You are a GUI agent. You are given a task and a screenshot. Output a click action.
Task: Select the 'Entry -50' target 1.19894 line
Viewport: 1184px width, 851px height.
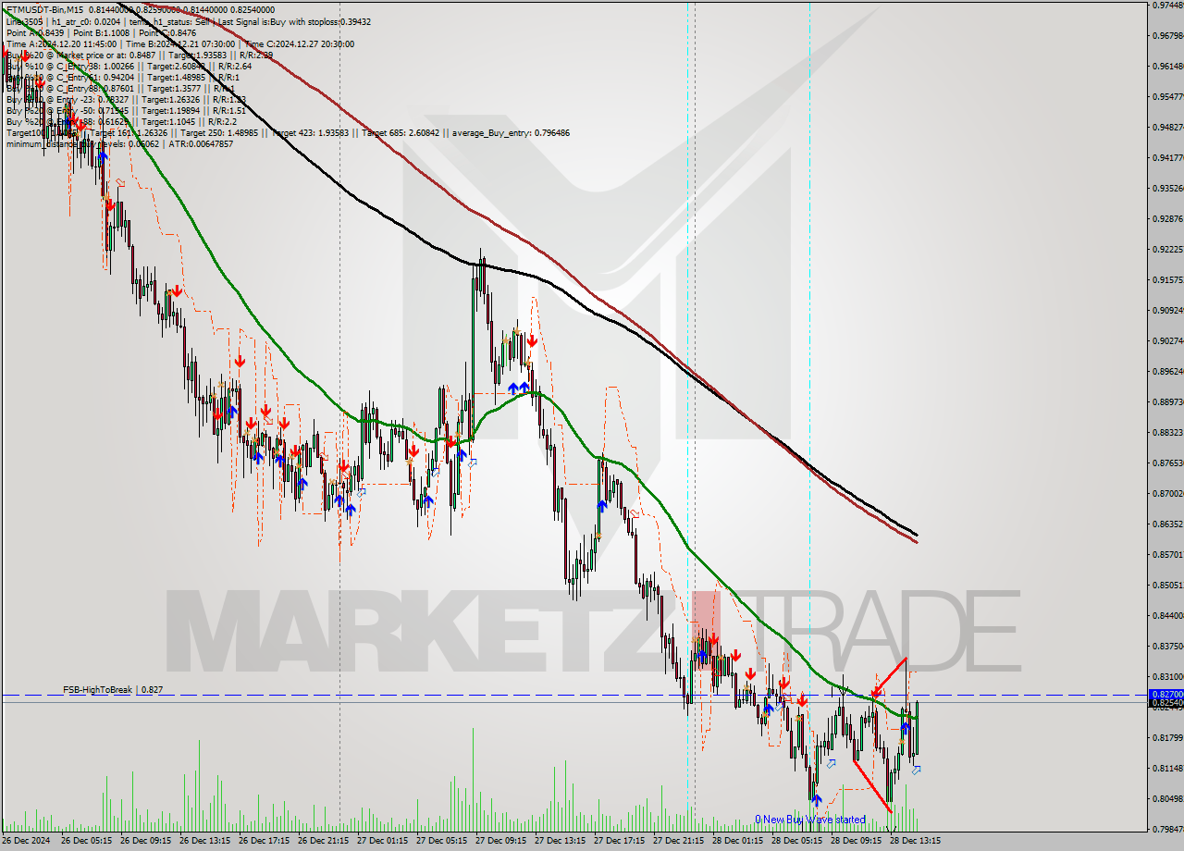[126, 110]
